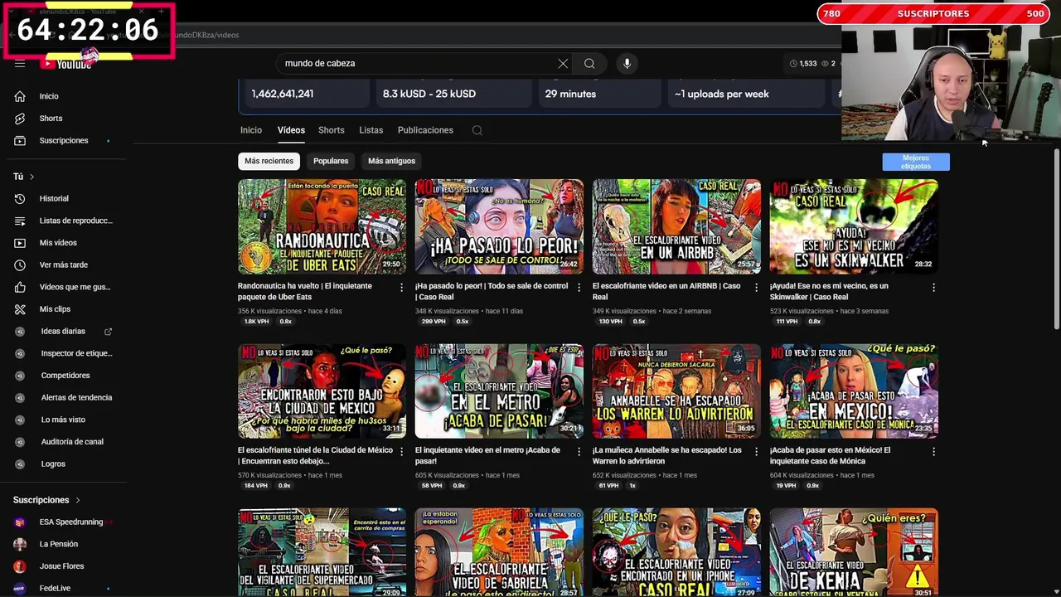This screenshot has height=597, width=1061.
Task: Open Randonautica Uber Eats video thumbnail
Action: pyautogui.click(x=322, y=226)
